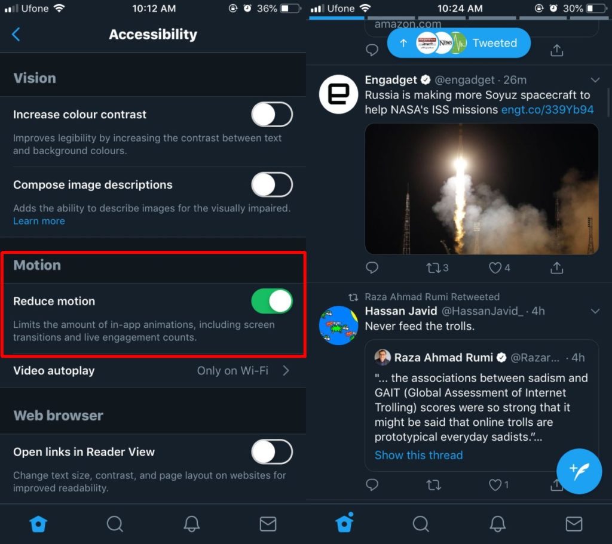Open Video autoplay options
Viewport: 612px width, 544px height.
[153, 370]
